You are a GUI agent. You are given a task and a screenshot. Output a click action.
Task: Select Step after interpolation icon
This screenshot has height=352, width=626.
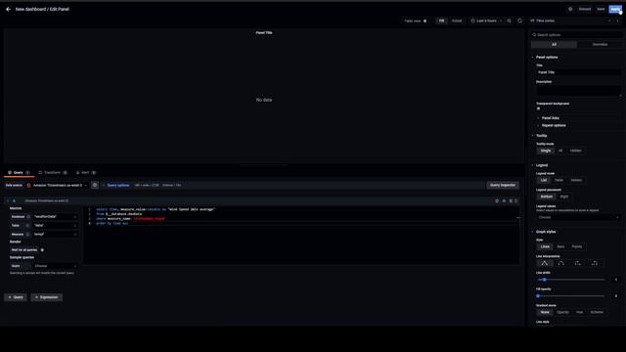pyautogui.click(x=595, y=263)
